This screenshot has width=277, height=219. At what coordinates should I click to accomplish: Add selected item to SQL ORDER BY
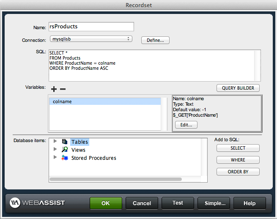click(x=238, y=172)
